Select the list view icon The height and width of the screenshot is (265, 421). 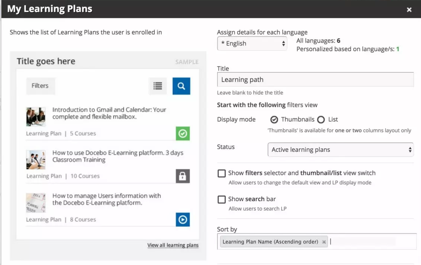click(157, 86)
